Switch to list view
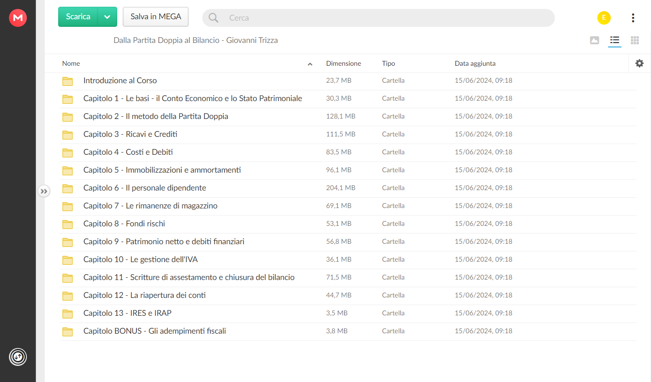The width and height of the screenshot is (651, 382). coord(615,40)
